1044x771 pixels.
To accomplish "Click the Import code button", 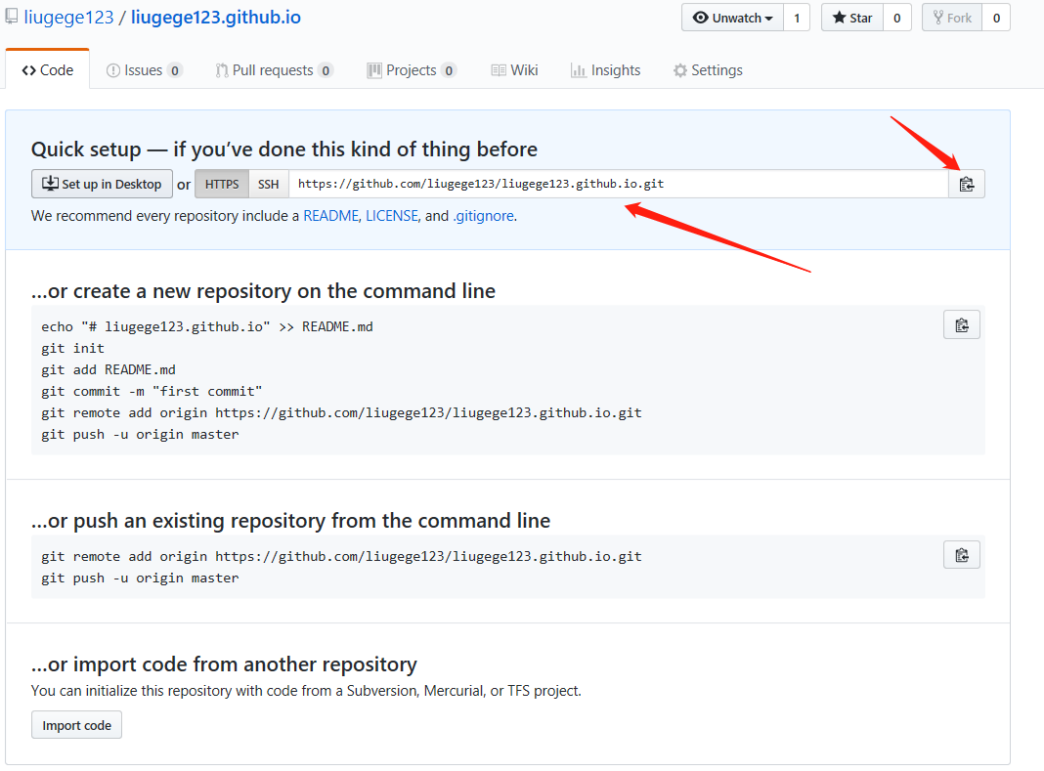I will click(x=76, y=725).
